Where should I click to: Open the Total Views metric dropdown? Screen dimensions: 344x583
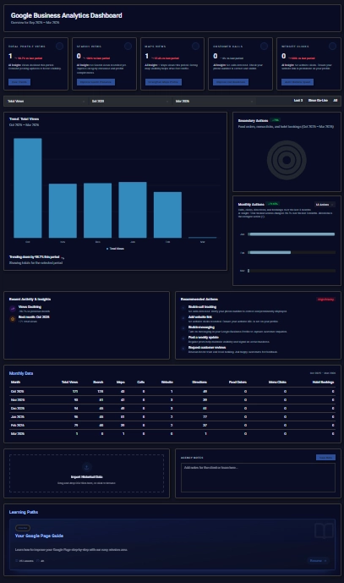[46, 102]
